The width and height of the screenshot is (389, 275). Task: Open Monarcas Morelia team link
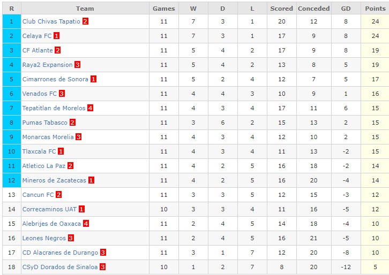tap(48, 137)
